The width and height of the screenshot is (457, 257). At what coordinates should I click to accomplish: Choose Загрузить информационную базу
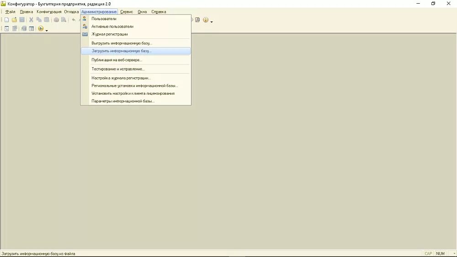[136, 51]
